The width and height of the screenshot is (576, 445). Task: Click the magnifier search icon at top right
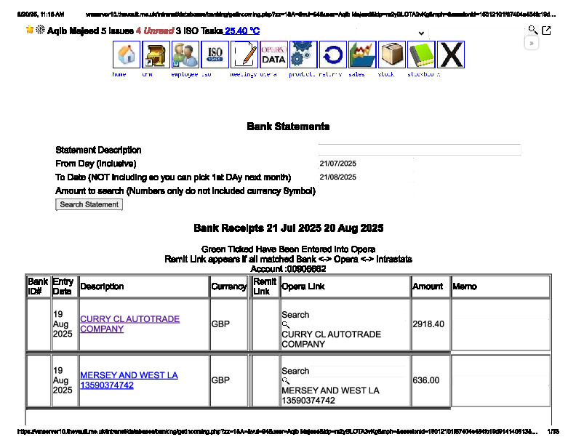pos(532,30)
